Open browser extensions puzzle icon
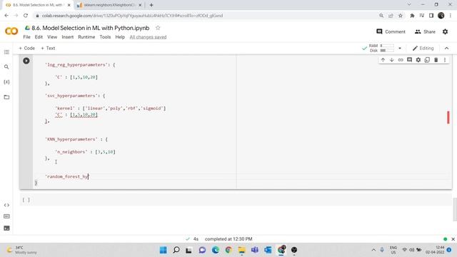 click(x=412, y=16)
